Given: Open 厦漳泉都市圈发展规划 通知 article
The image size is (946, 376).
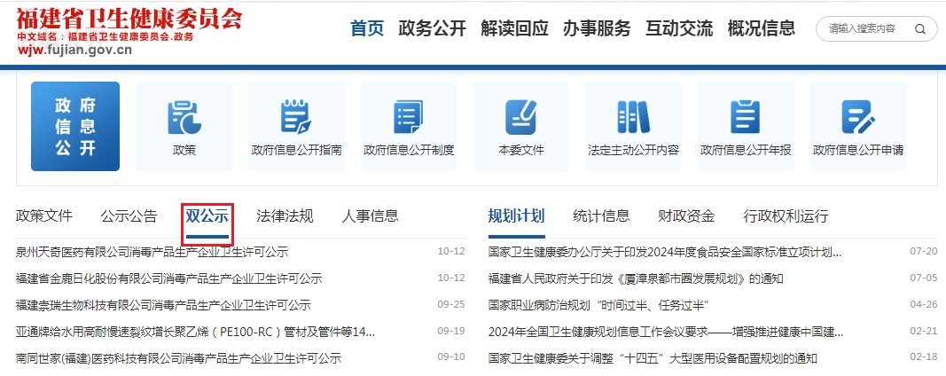Looking at the screenshot, I should [x=636, y=278].
